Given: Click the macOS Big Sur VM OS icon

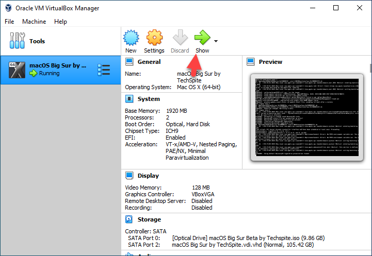Looking at the screenshot, I should tap(18, 70).
